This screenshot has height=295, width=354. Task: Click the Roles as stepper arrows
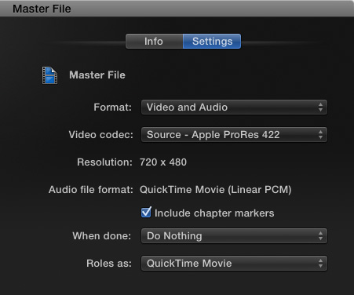point(320,264)
